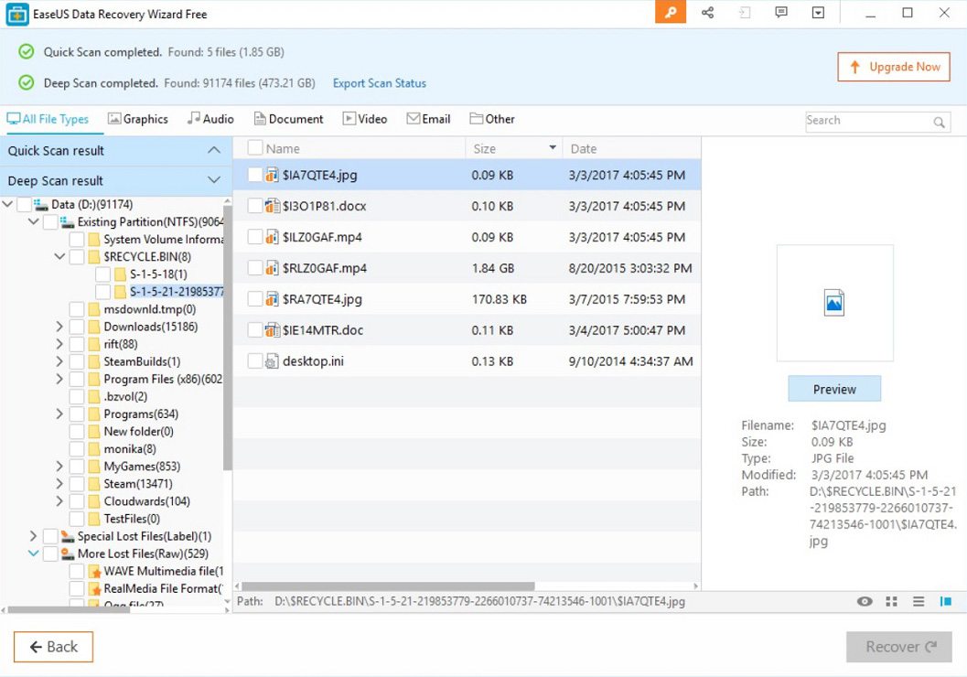Click the orange license key activation icon
Viewport: 967px width, 677px height.
tap(670, 14)
